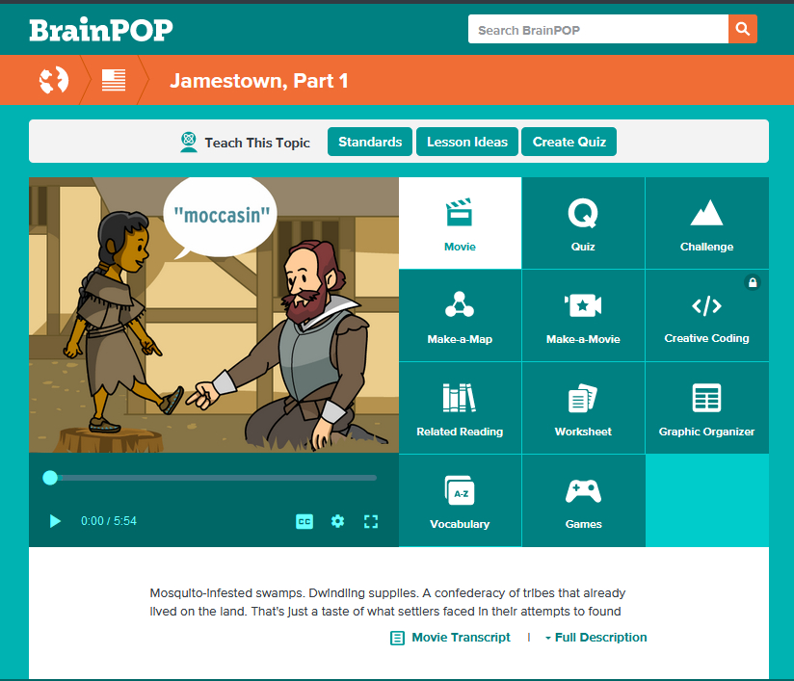
Task: Select the Movie tile
Action: (460, 223)
